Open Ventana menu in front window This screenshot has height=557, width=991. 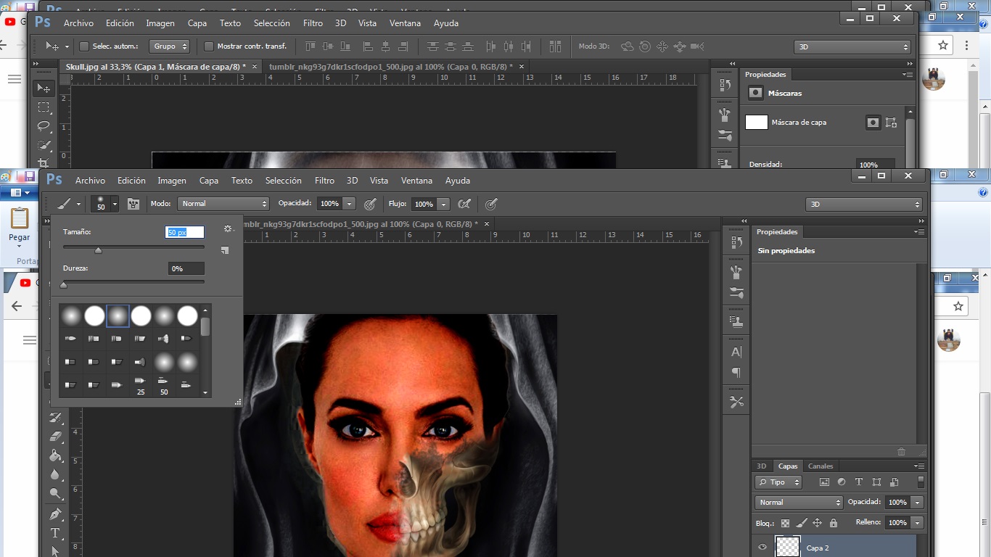pos(416,181)
